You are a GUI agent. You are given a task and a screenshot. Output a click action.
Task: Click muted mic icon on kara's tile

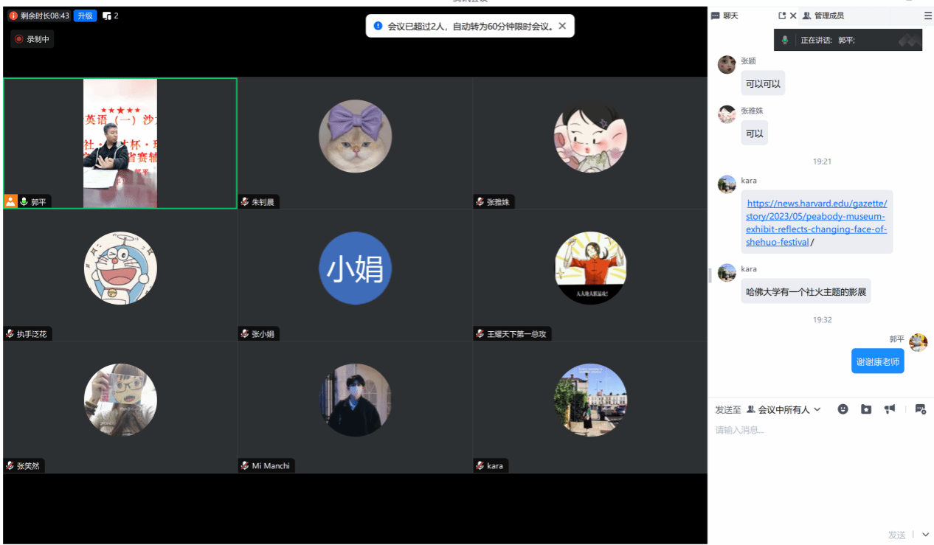480,466
